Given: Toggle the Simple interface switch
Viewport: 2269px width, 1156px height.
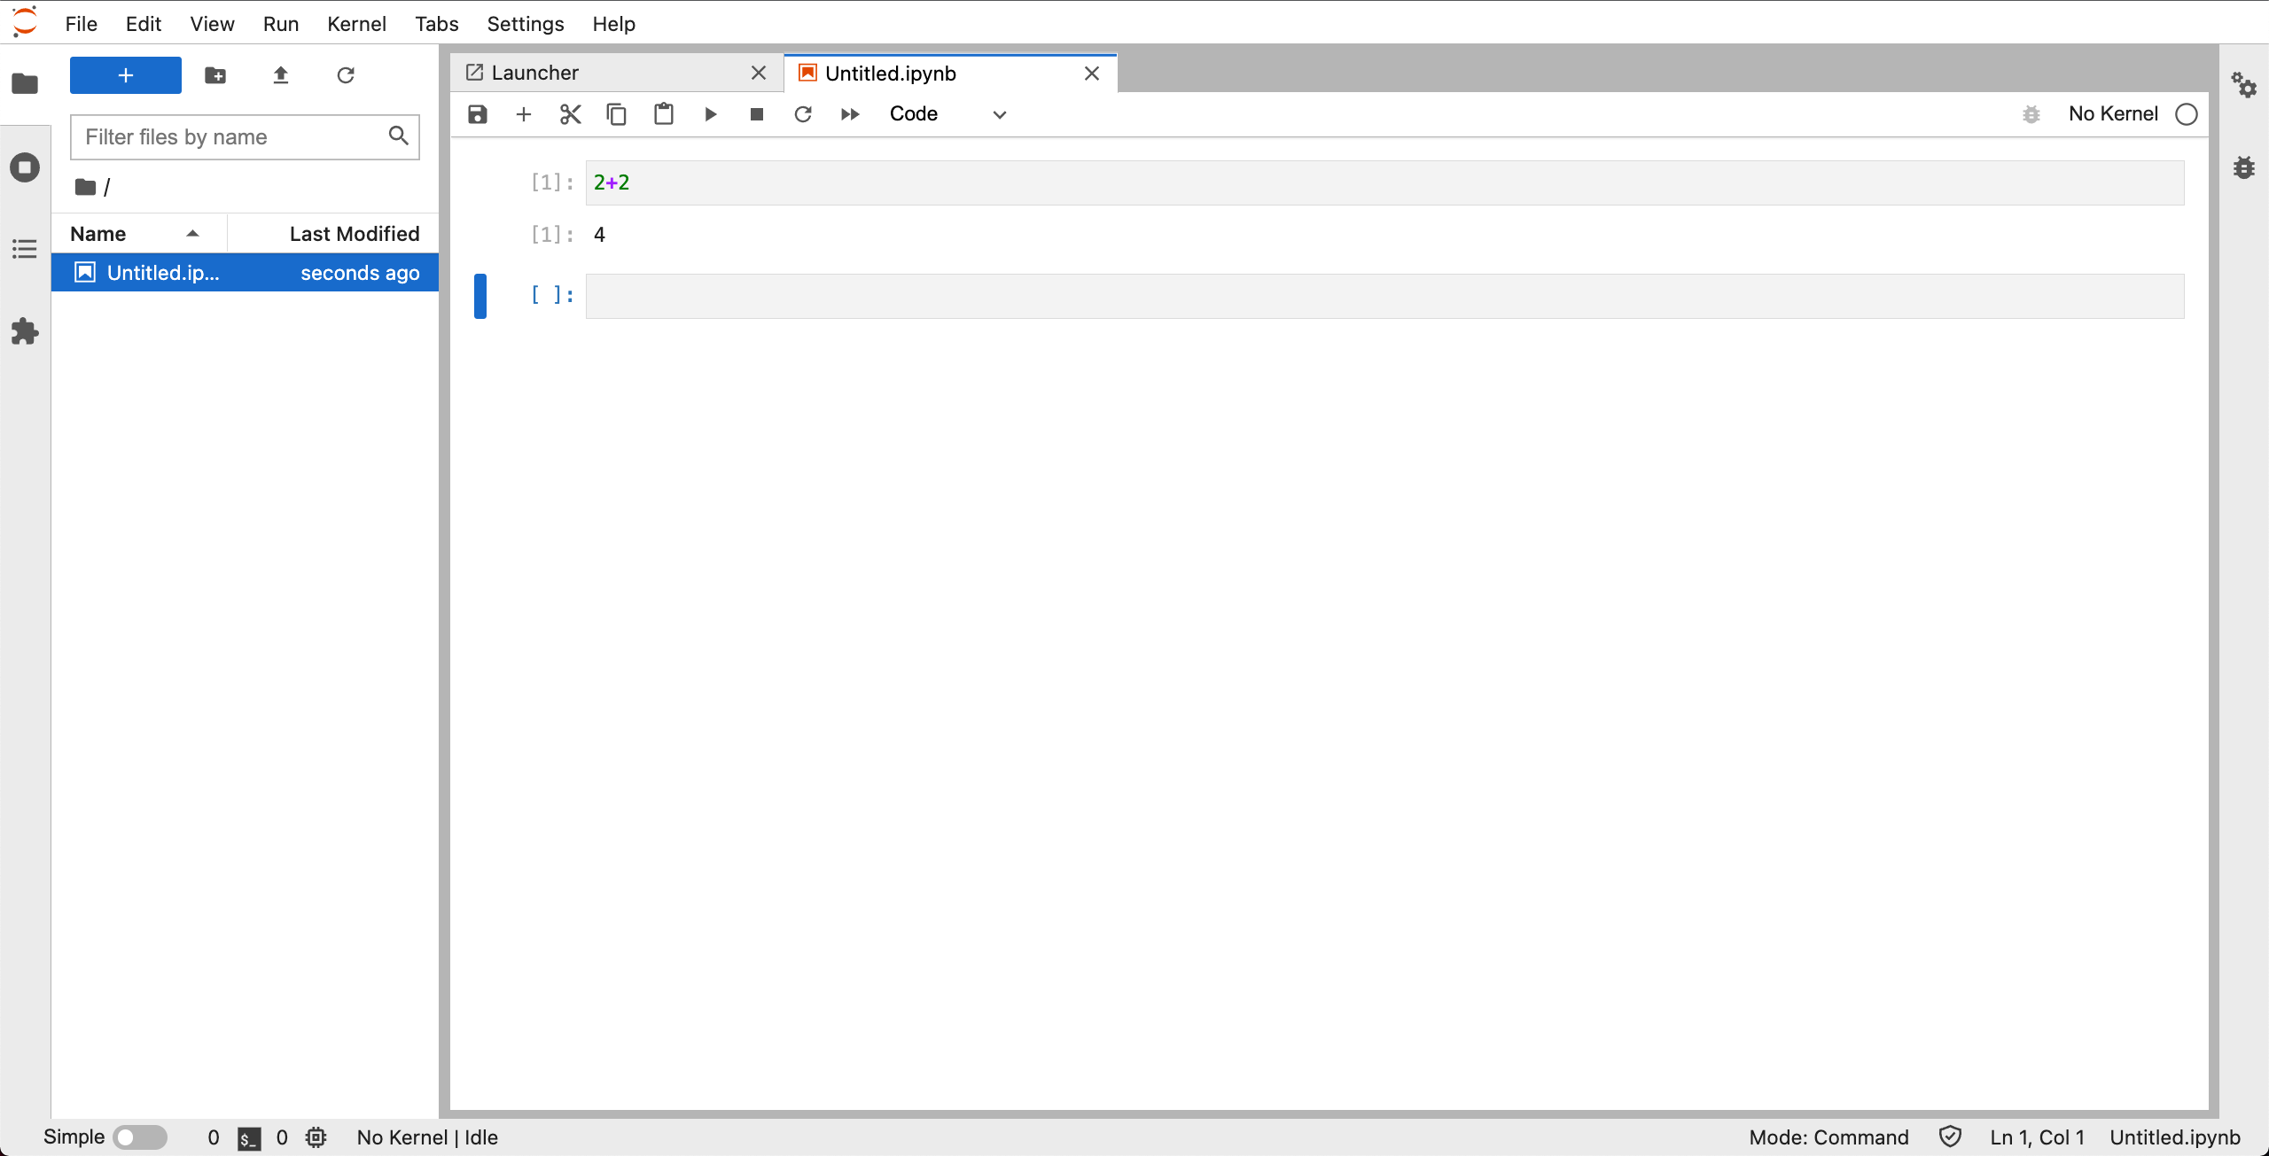Looking at the screenshot, I should (x=140, y=1137).
